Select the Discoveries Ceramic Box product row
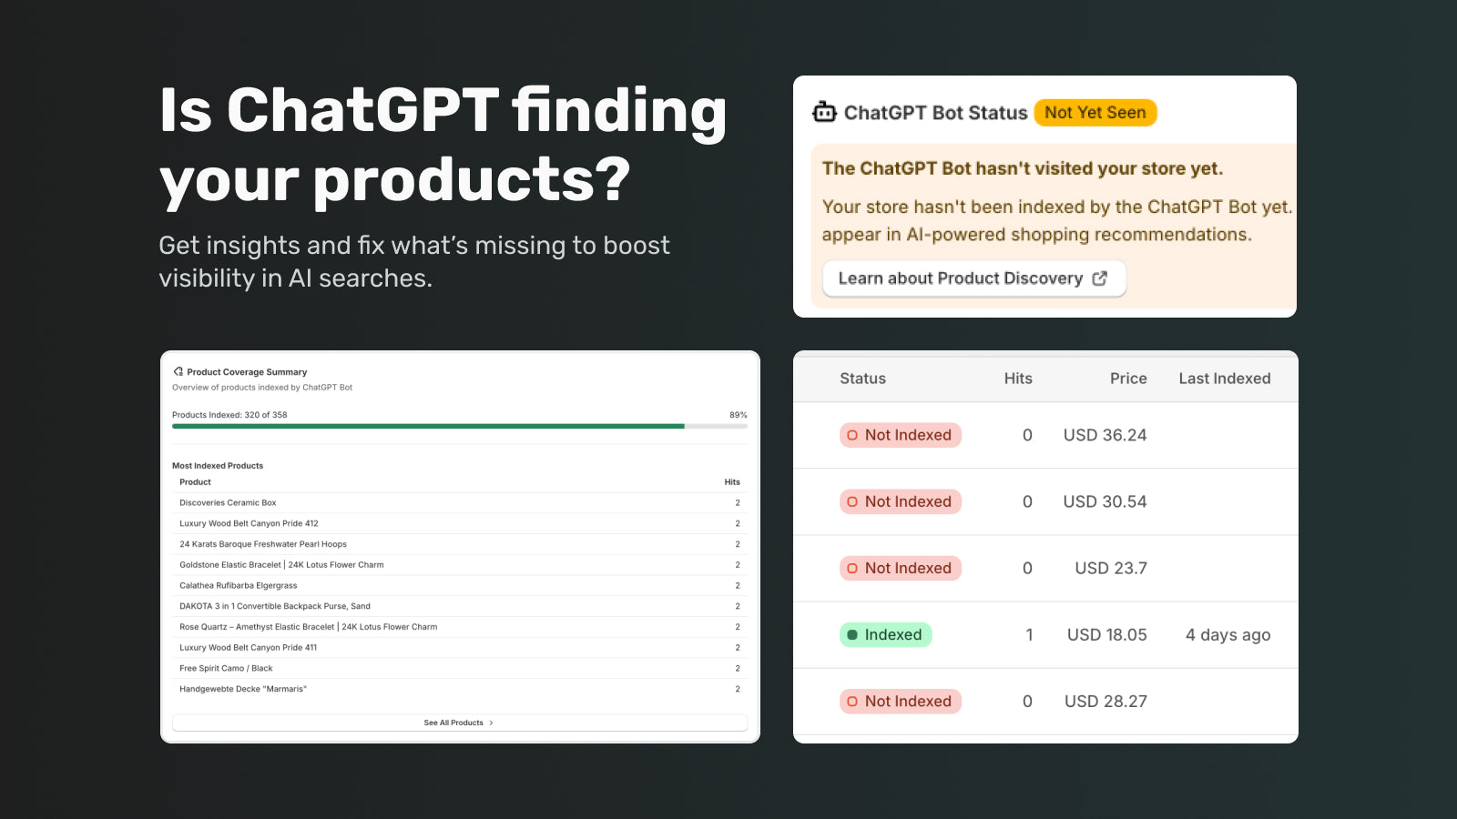The width and height of the screenshot is (1457, 819). point(460,502)
